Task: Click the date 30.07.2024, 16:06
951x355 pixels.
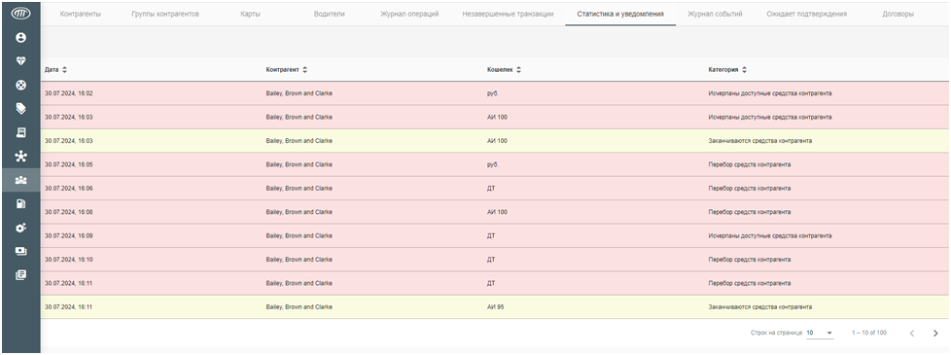Action: click(x=68, y=188)
